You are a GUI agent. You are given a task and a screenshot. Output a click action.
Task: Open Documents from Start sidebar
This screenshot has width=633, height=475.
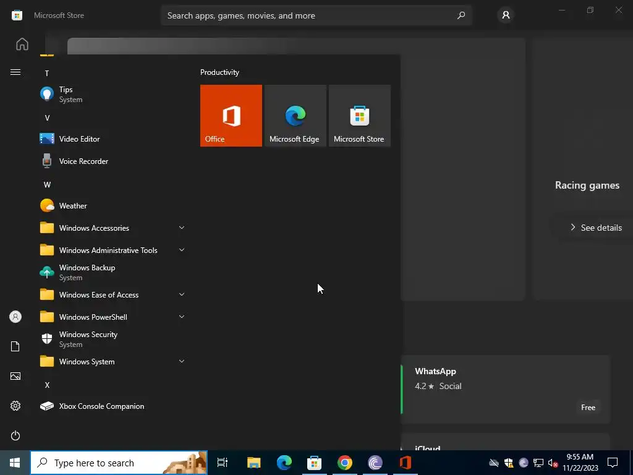15,346
